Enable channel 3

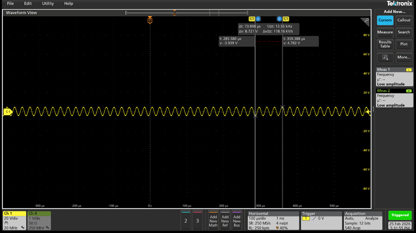(x=197, y=221)
